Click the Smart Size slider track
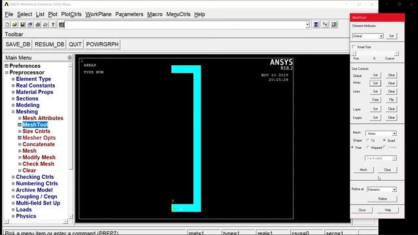418x235 pixels. [x=376, y=54]
